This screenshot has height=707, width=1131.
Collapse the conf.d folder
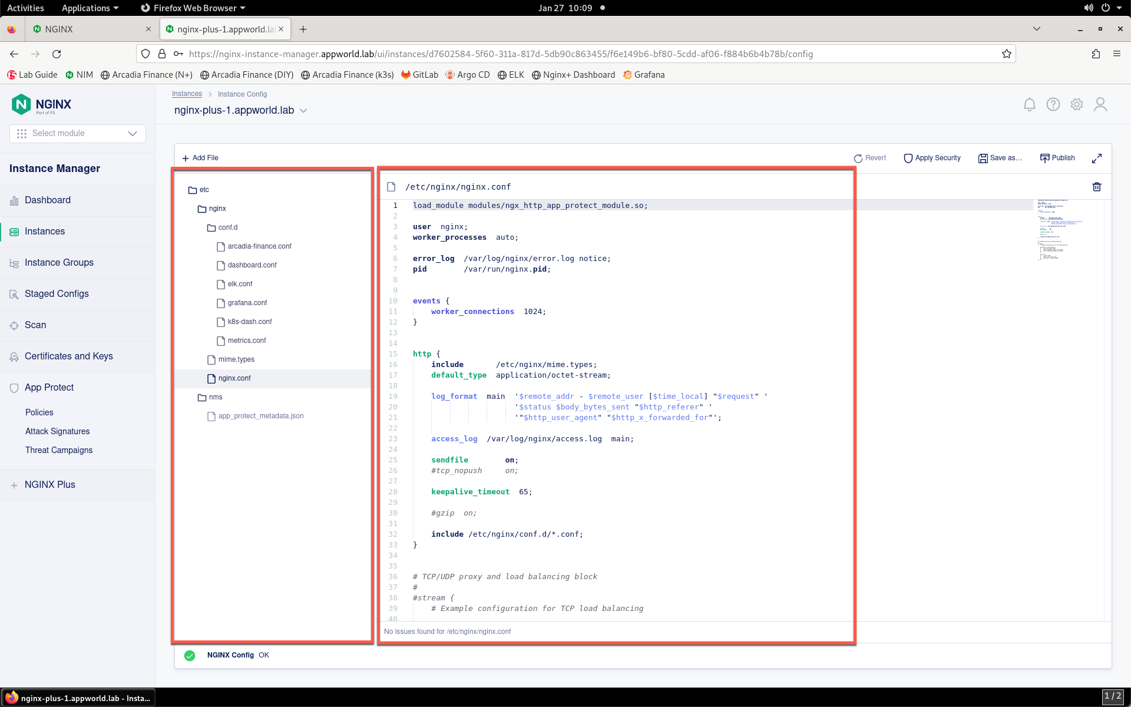click(x=222, y=227)
